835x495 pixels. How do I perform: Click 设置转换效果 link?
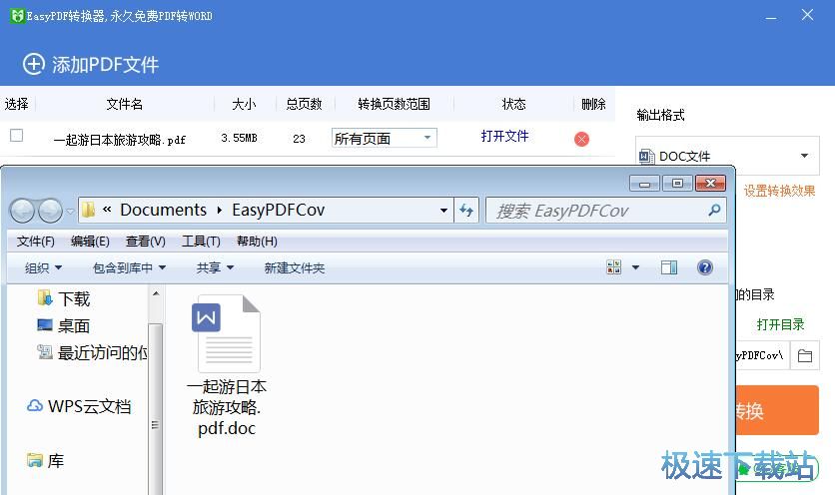coord(779,191)
